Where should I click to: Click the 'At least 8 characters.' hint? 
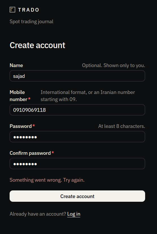pyautogui.click(x=121, y=126)
